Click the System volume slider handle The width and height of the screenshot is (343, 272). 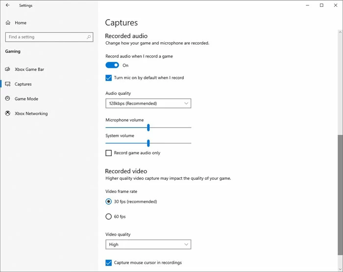click(148, 143)
